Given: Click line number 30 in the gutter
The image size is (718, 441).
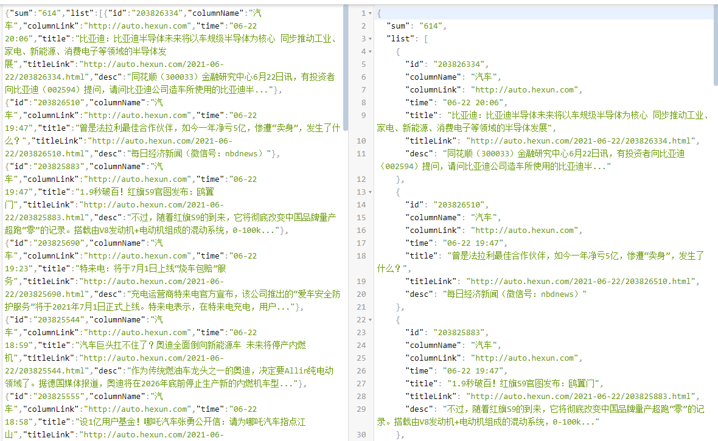Looking at the screenshot, I should (361, 435).
